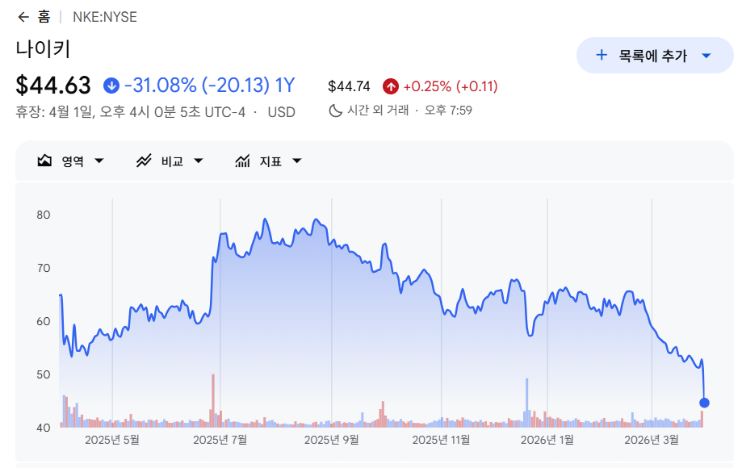Expand the 지표 indicators dropdown arrow
This screenshot has width=742, height=468.
coord(297,161)
